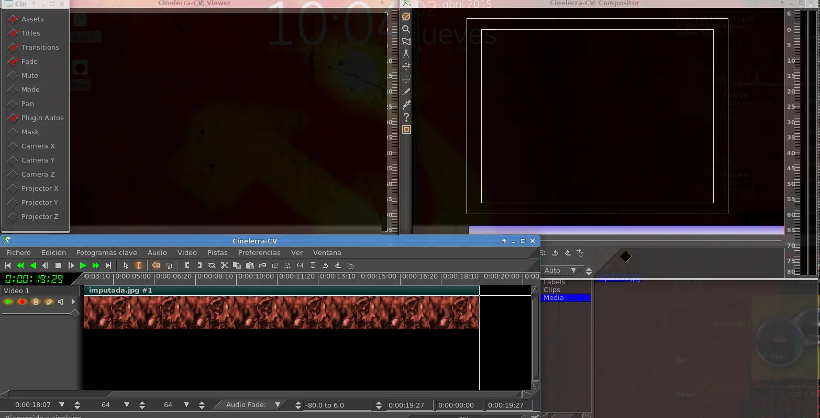Select the magnifier zoom tool in Compositor
Viewport: 820px width, 418px height.
tap(406, 29)
